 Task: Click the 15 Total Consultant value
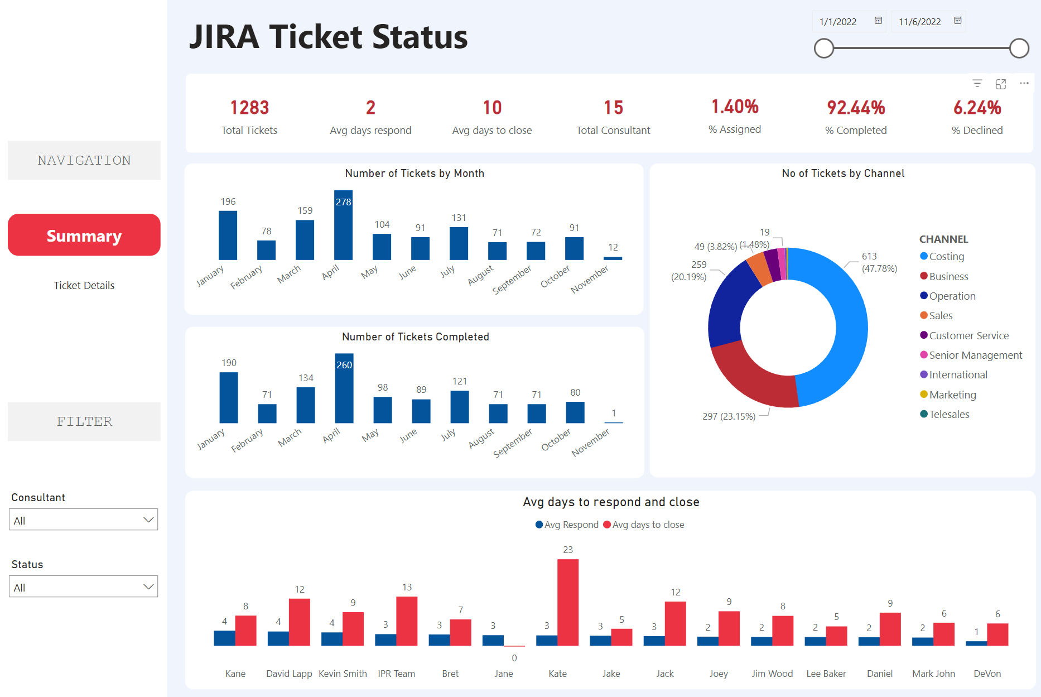613,107
